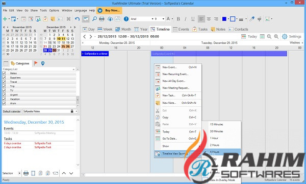Click the Buy Now button
The width and height of the screenshot is (306, 184).
pos(109,10)
